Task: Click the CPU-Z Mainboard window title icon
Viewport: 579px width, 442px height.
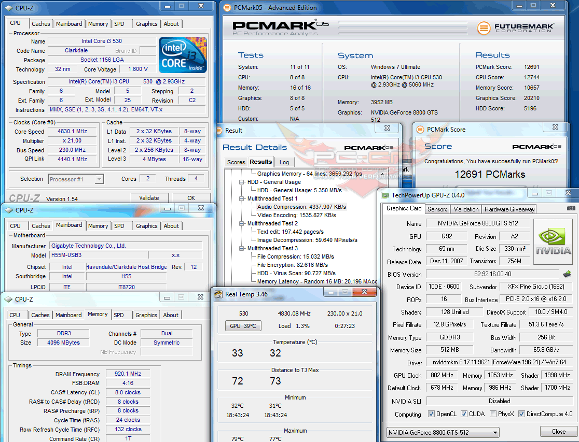Action: 9,210
